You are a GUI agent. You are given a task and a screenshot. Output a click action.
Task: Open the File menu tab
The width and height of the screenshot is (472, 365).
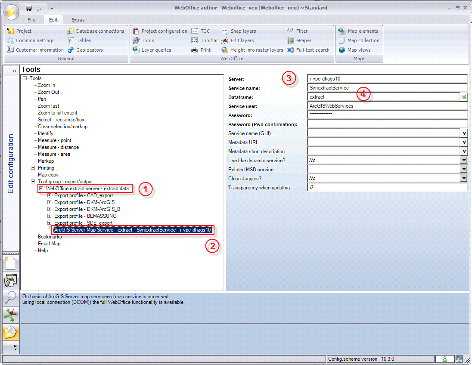(x=31, y=20)
